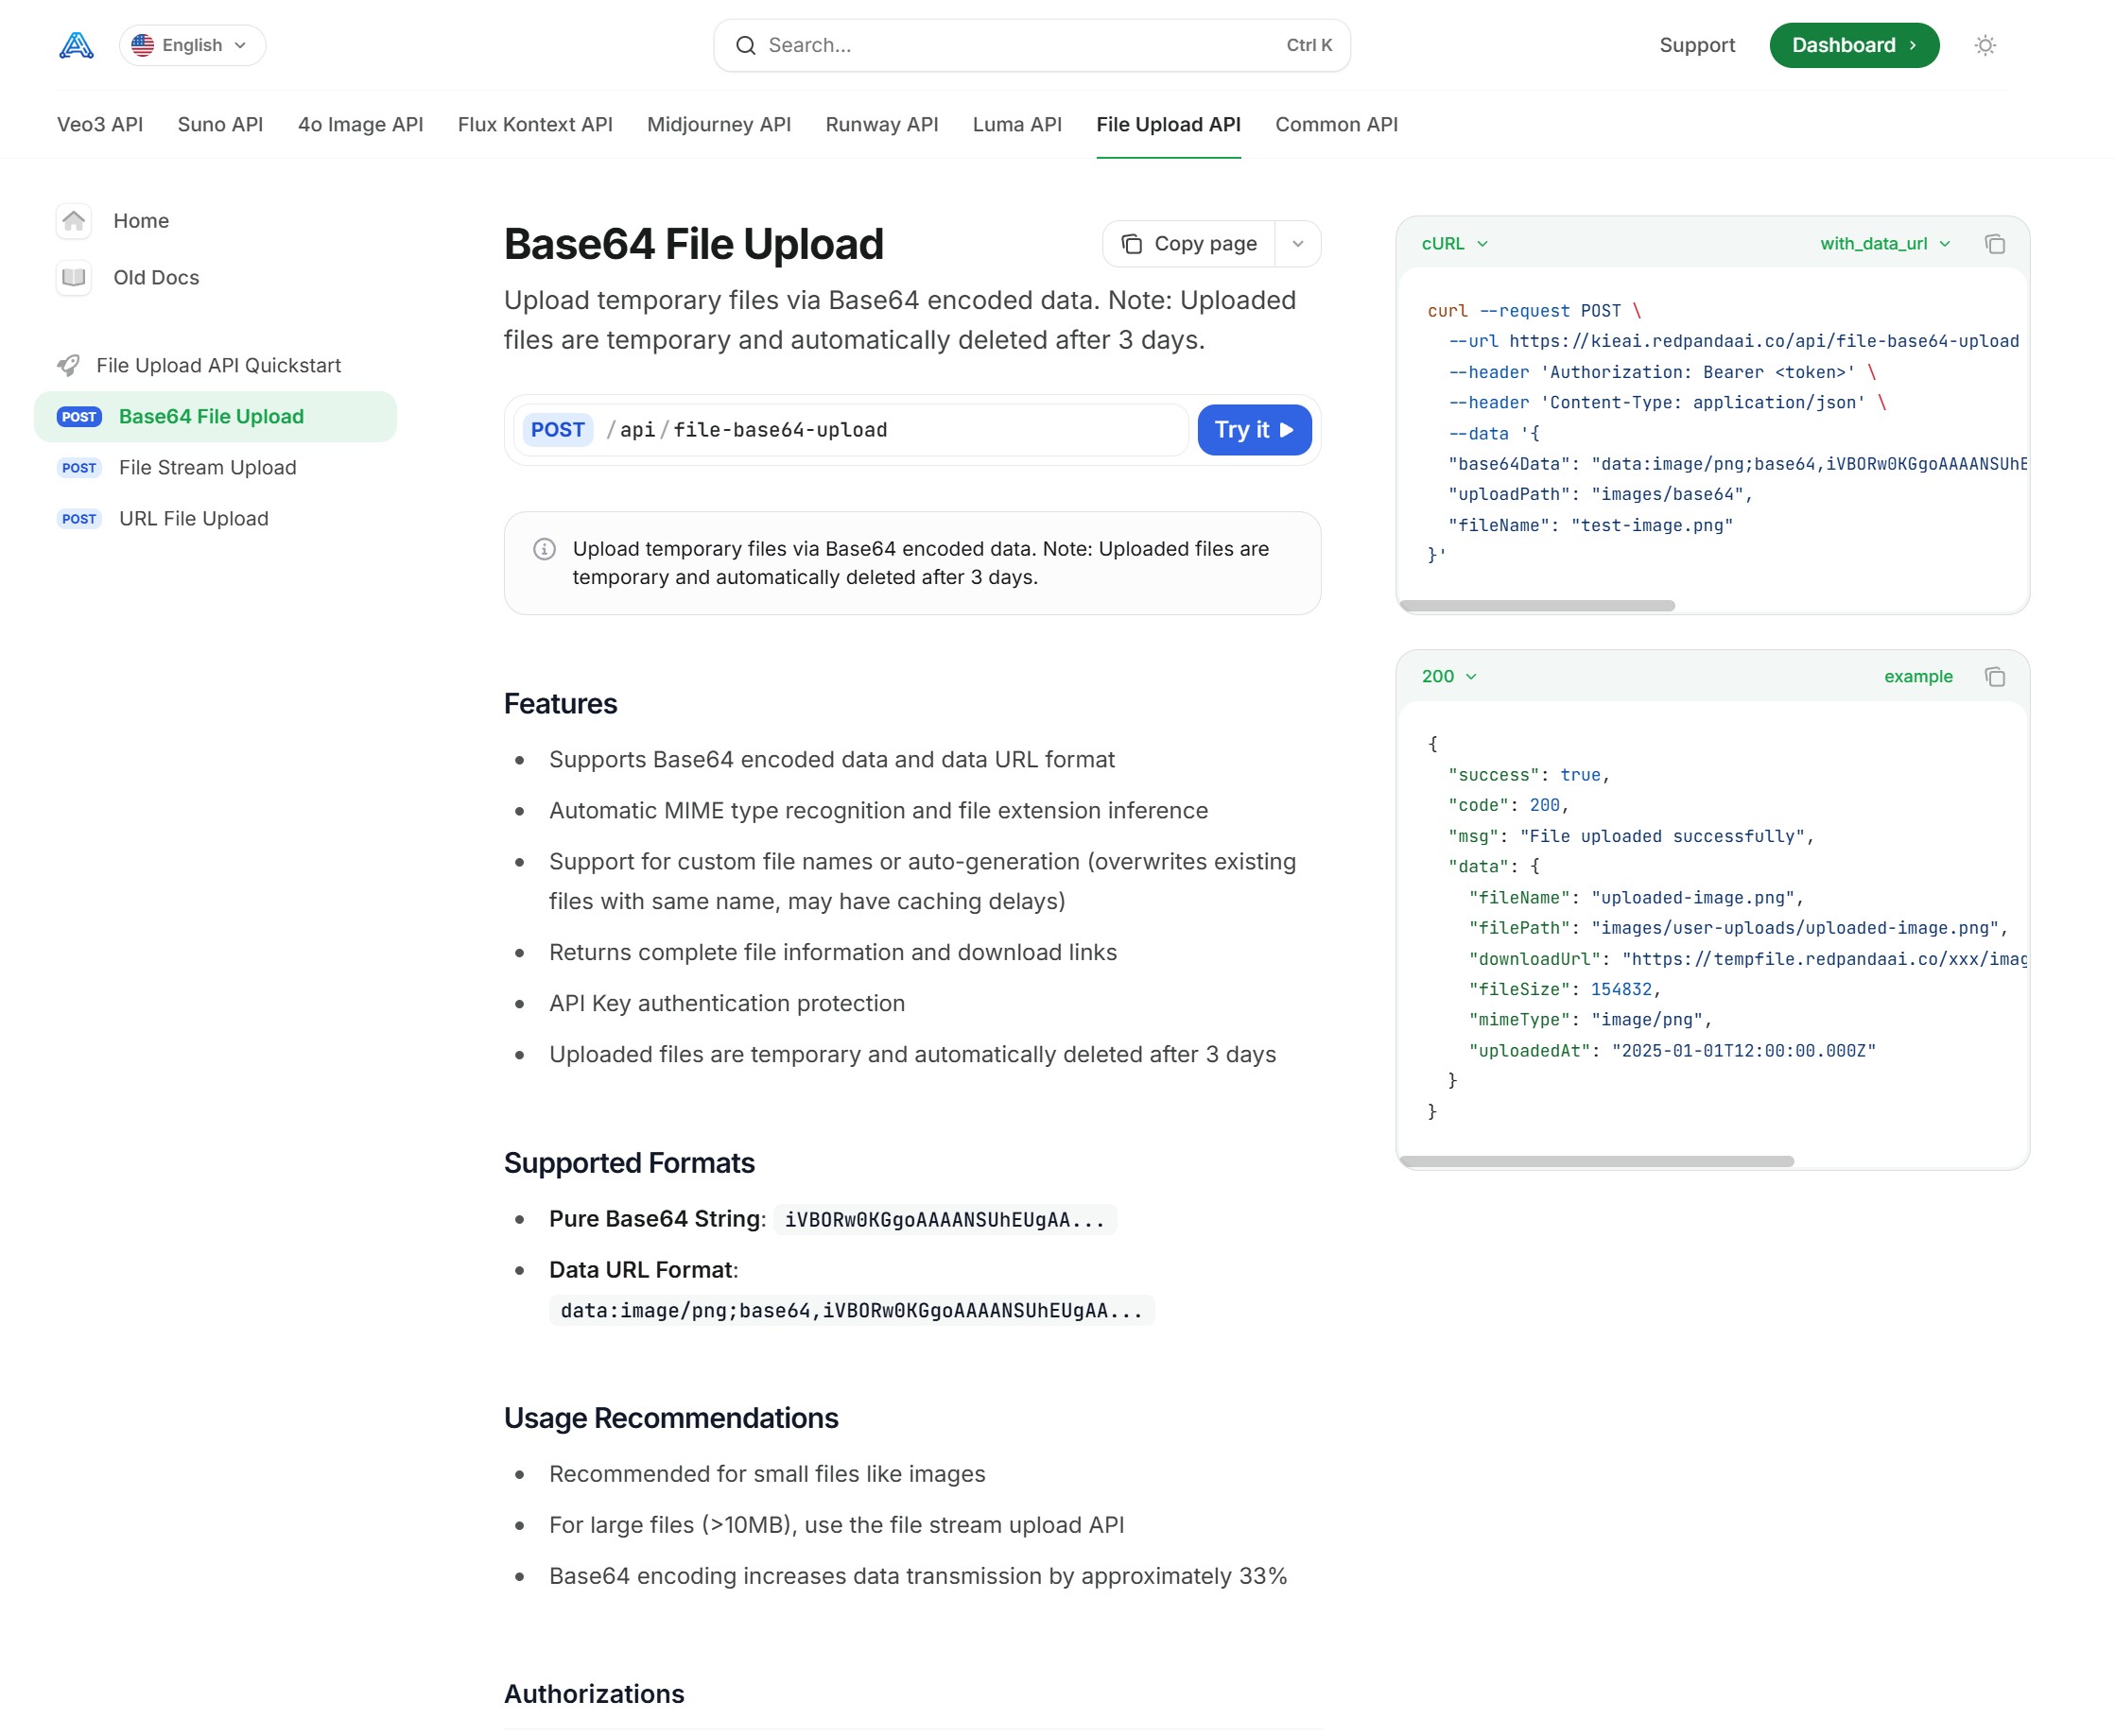
Task: Switch to the Common API tab
Action: coord(1336,125)
